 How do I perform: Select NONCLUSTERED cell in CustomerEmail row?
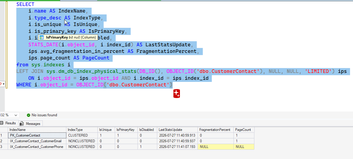82,141
